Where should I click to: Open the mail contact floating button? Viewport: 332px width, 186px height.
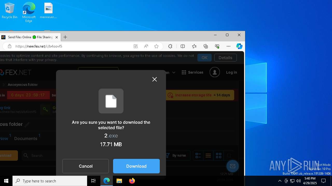pyautogui.click(x=232, y=166)
